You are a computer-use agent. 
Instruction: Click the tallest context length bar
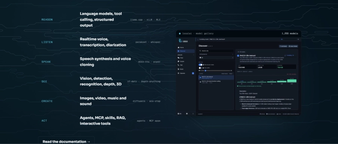click(x=292, y=81)
